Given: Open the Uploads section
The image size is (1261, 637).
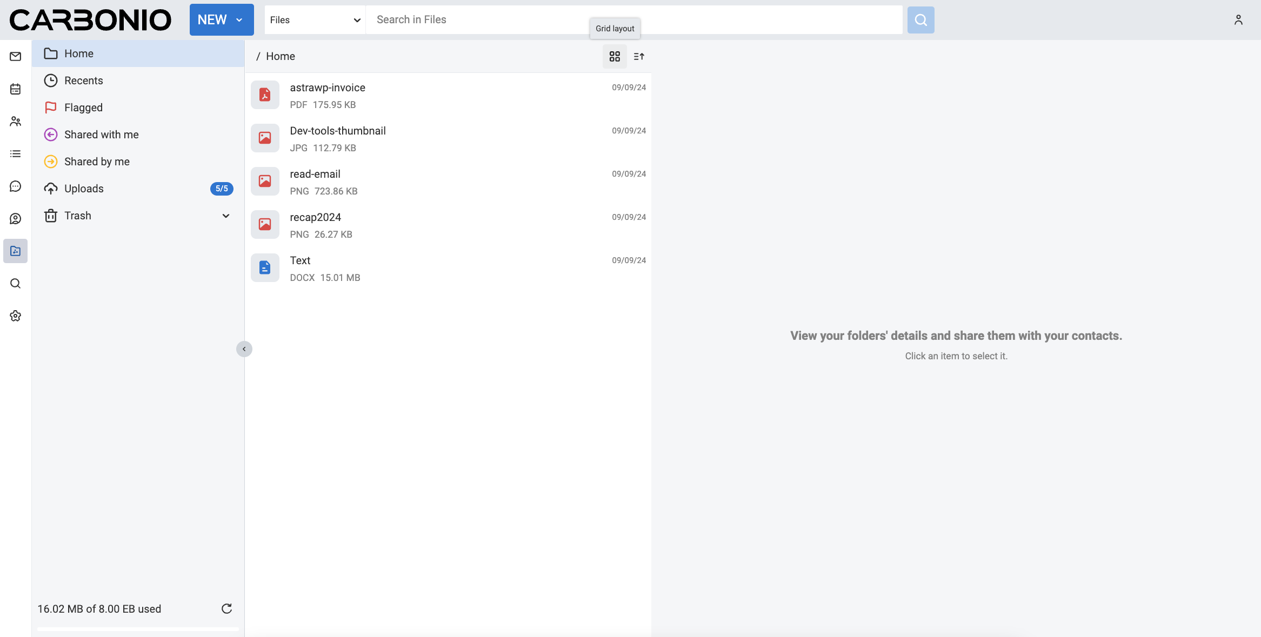Looking at the screenshot, I should (84, 189).
